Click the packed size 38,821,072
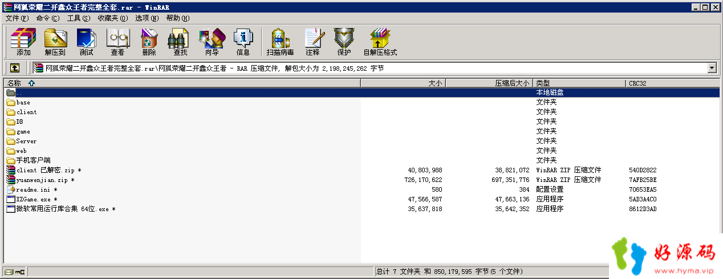Image resolution: width=723 pixels, height=279 pixels. 512,170
